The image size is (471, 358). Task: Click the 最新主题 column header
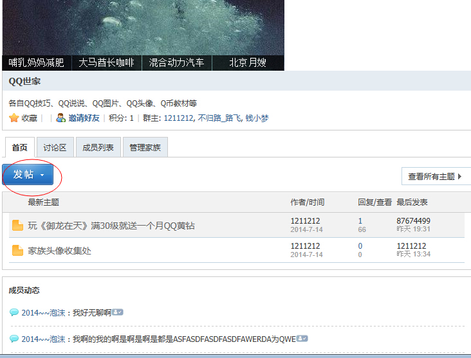click(44, 202)
